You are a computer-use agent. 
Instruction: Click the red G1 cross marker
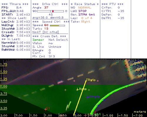[x=45, y=109]
